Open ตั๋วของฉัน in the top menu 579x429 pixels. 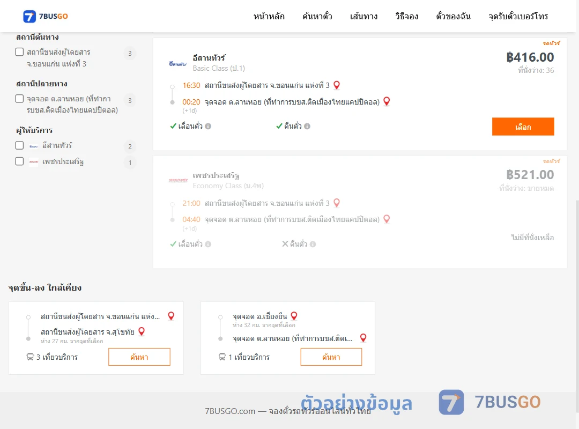[x=453, y=16]
